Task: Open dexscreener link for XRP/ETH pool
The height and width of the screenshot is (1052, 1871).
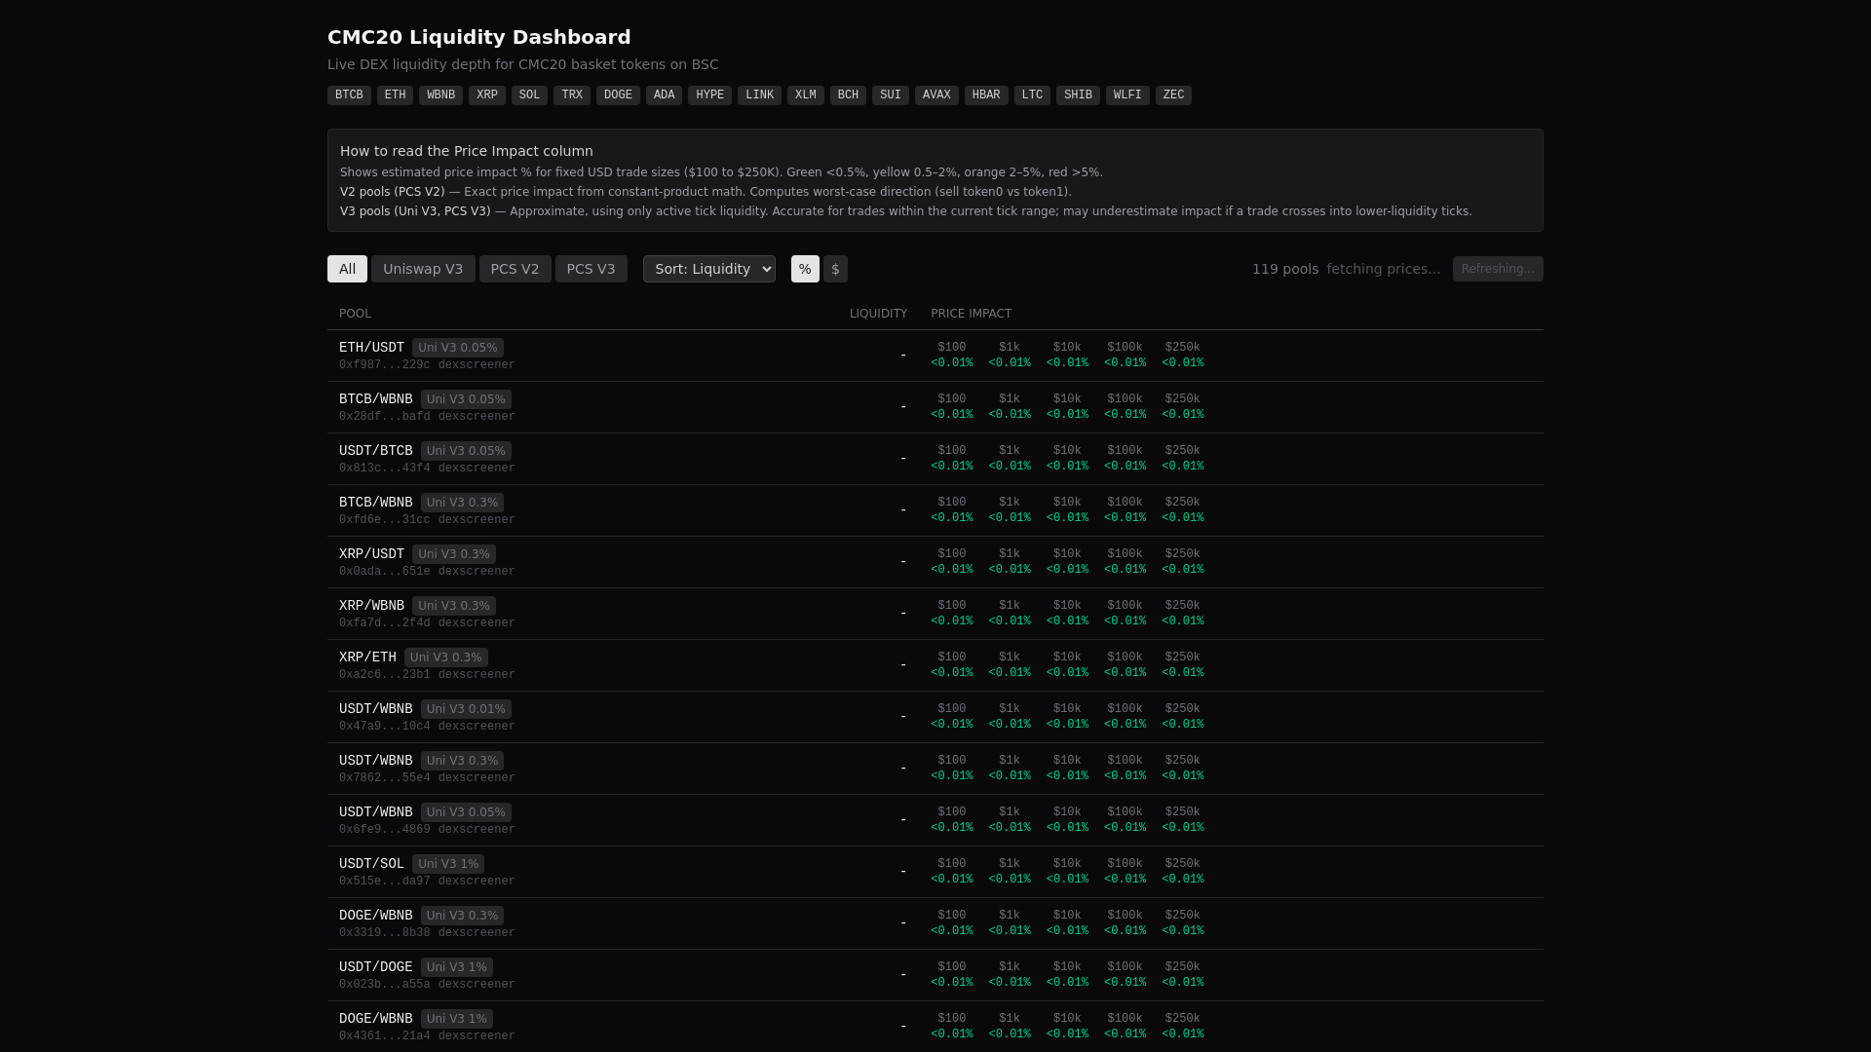Action: pyautogui.click(x=477, y=675)
